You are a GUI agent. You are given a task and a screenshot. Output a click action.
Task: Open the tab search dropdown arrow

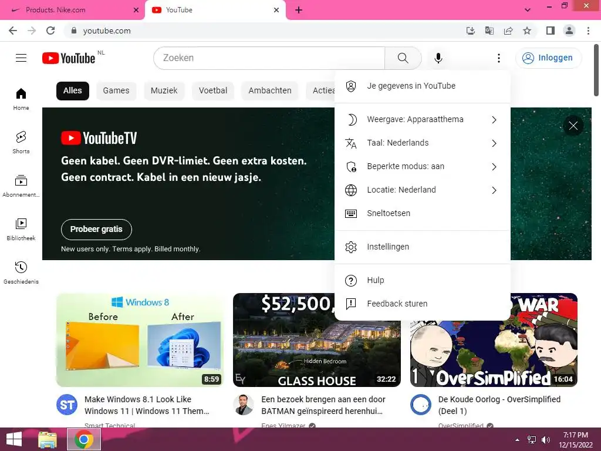coord(528,10)
